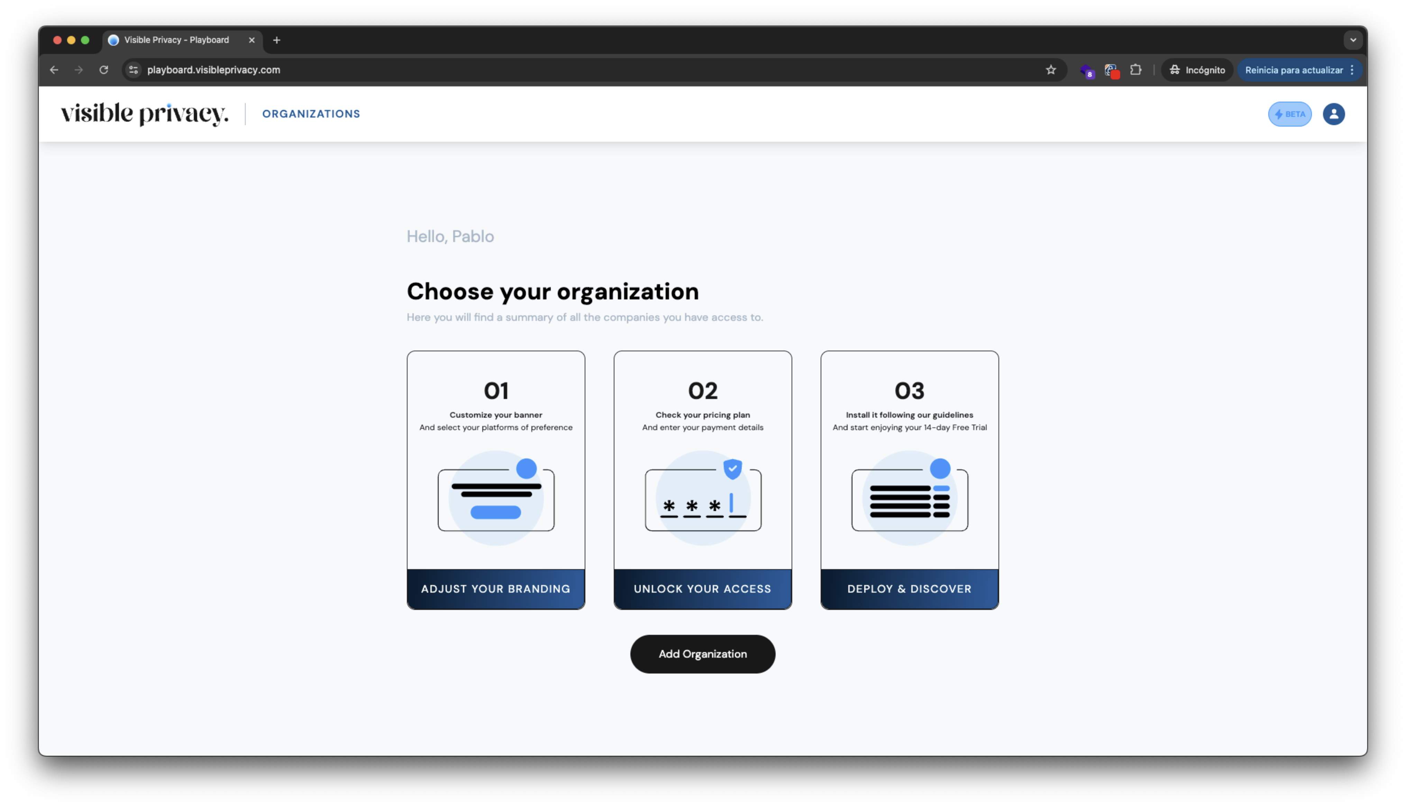Expand the chevron at the window's top-right corner
The height and width of the screenshot is (807, 1406).
pyautogui.click(x=1353, y=39)
